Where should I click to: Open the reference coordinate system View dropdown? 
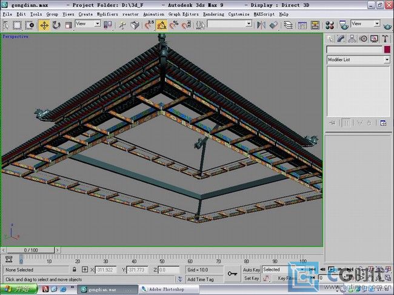point(88,24)
